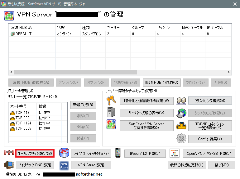Viewport: 240px width, 179px height.
Task: Open IPsec / L2TP 設定
Action: click(x=145, y=154)
